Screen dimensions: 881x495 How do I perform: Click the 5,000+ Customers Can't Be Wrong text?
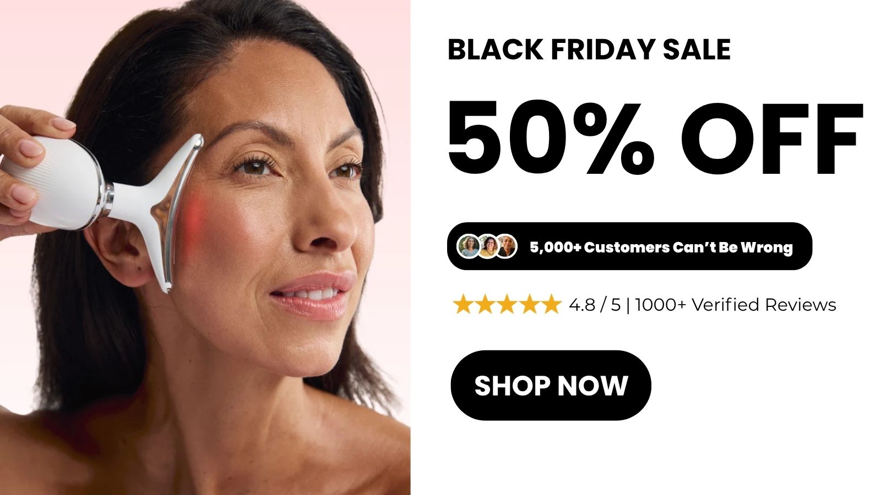(x=661, y=248)
